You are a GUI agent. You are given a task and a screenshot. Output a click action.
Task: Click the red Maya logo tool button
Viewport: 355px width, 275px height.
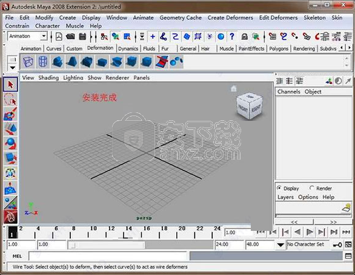[10, 217]
